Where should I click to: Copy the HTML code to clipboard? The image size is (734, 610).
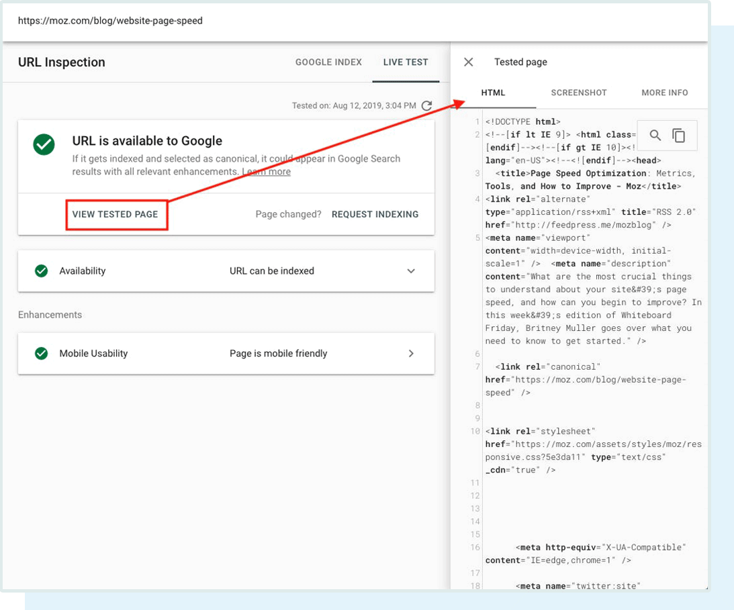[x=678, y=136]
